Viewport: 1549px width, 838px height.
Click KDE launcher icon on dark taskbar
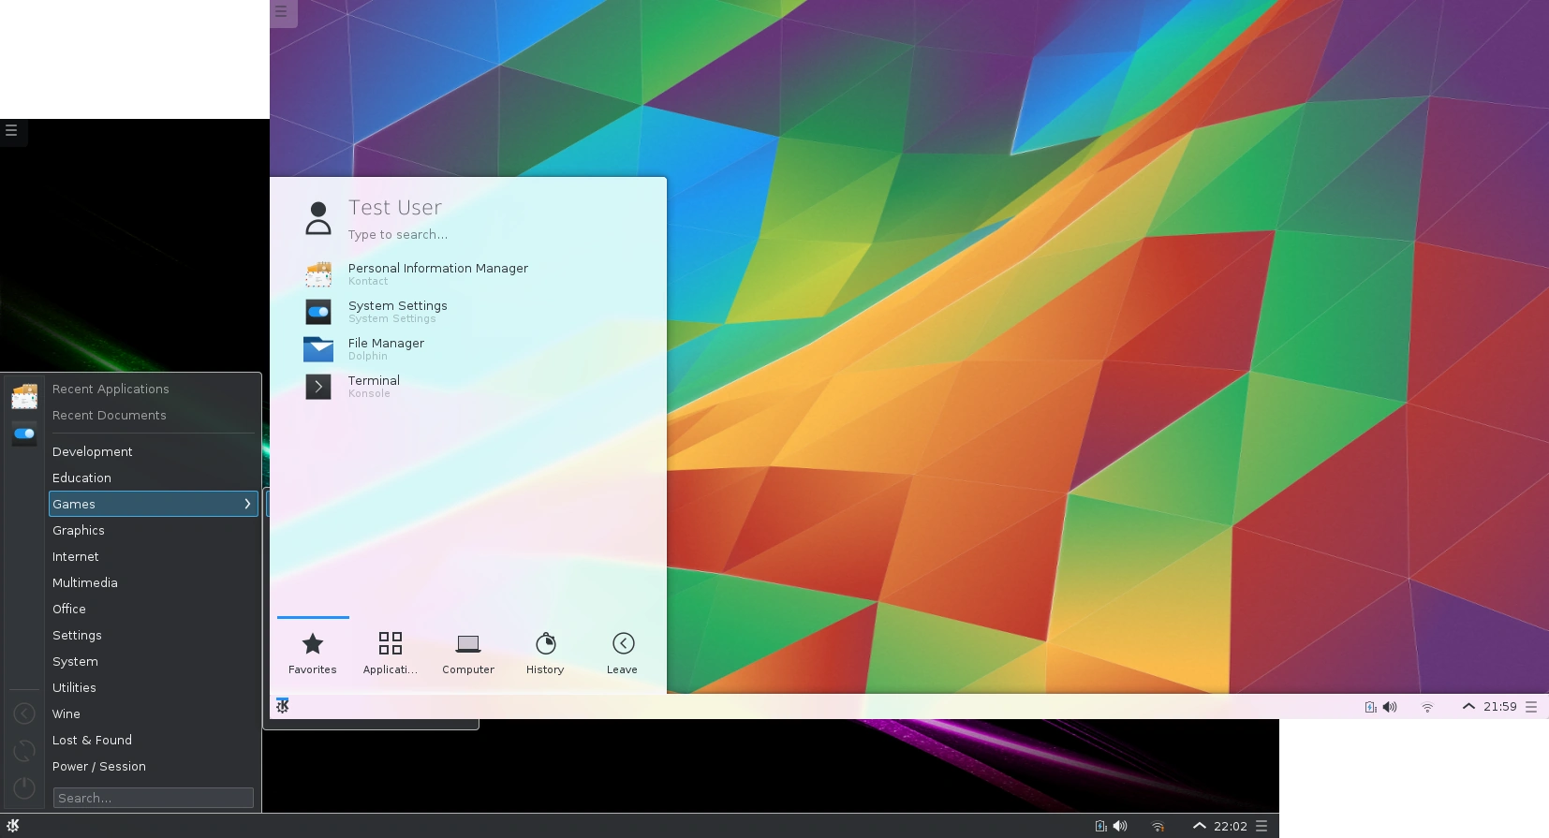[x=12, y=826]
